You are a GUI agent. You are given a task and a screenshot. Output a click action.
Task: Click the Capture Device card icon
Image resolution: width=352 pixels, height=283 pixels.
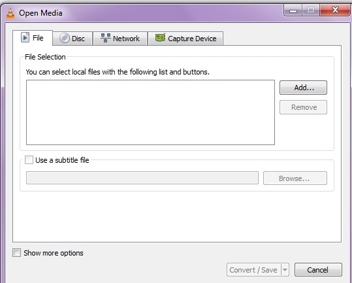(160, 37)
